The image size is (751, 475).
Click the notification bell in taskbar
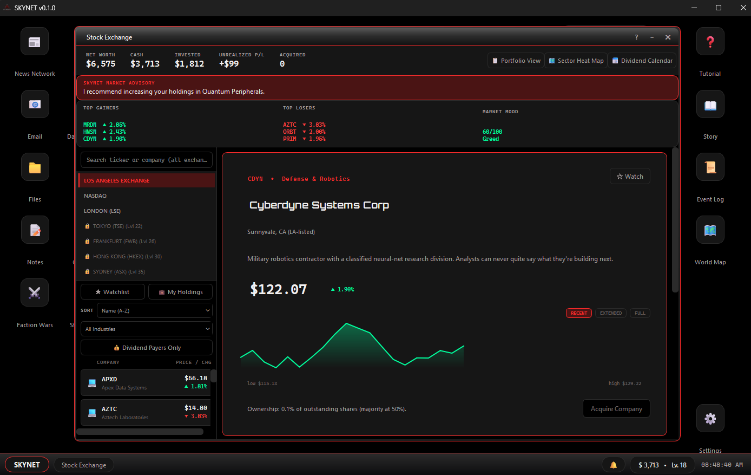[x=614, y=465]
